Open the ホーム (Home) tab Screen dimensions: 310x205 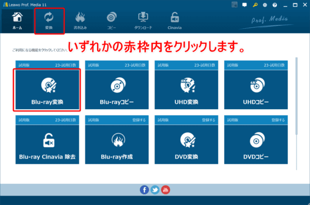coord(17,21)
